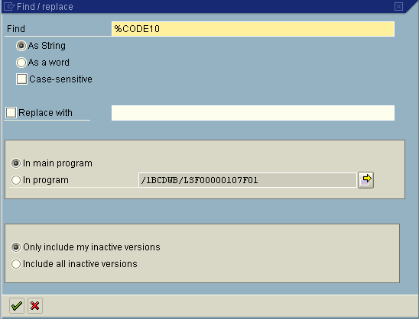Choose Include all inactive versions
The image size is (419, 319).
click(x=16, y=264)
